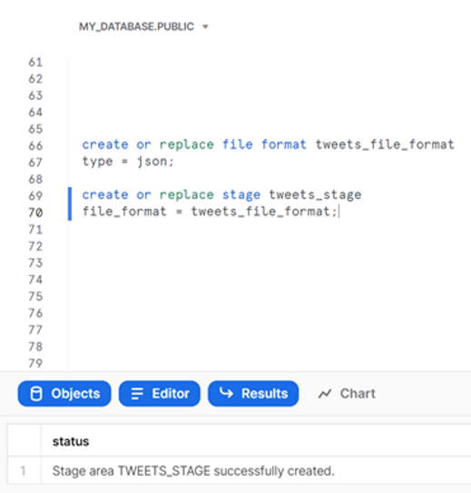Screen dimensions: 471x493
Task: Toggle the Editor panel button
Action: click(160, 393)
